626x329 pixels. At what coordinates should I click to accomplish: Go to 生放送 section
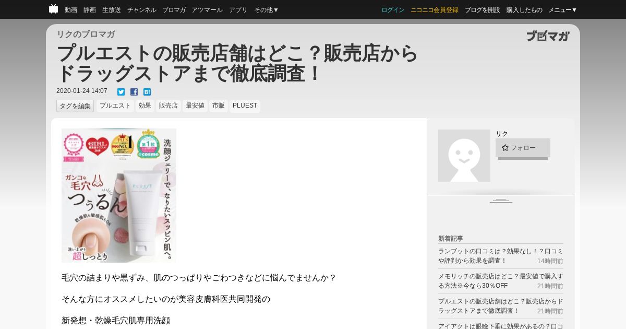click(x=112, y=10)
